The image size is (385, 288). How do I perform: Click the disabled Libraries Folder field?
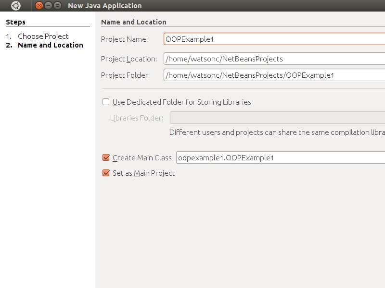coord(277,118)
